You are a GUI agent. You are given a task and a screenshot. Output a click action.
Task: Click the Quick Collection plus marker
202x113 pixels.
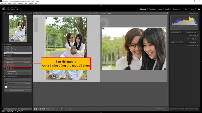[x=16, y=51]
